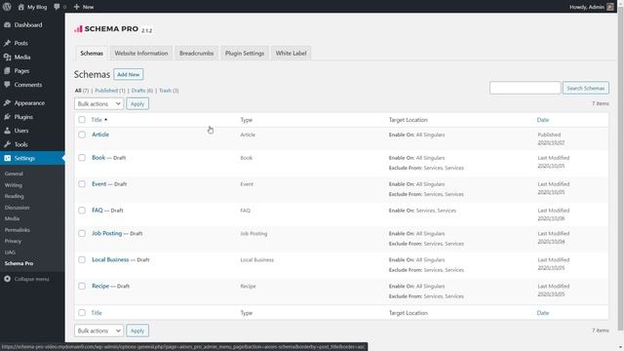Open UAG settings submenu item
This screenshot has height=351, width=624.
point(10,252)
